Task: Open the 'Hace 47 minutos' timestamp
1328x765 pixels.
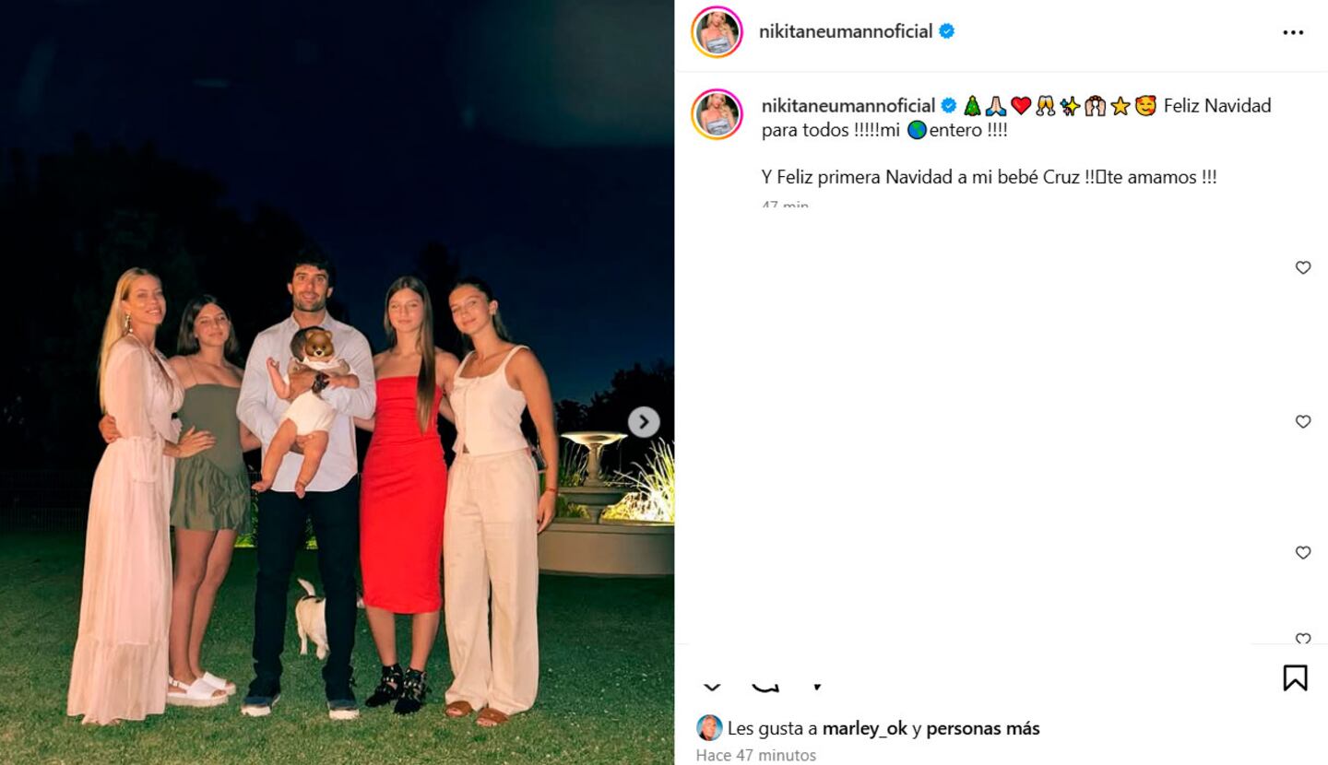Action: click(756, 755)
